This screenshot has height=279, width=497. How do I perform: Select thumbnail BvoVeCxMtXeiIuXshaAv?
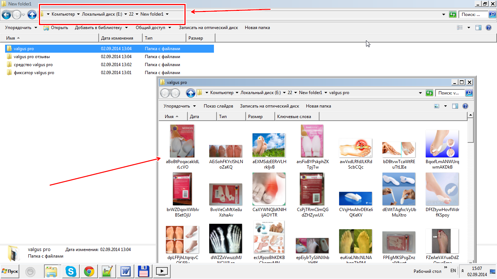pyautogui.click(x=226, y=200)
